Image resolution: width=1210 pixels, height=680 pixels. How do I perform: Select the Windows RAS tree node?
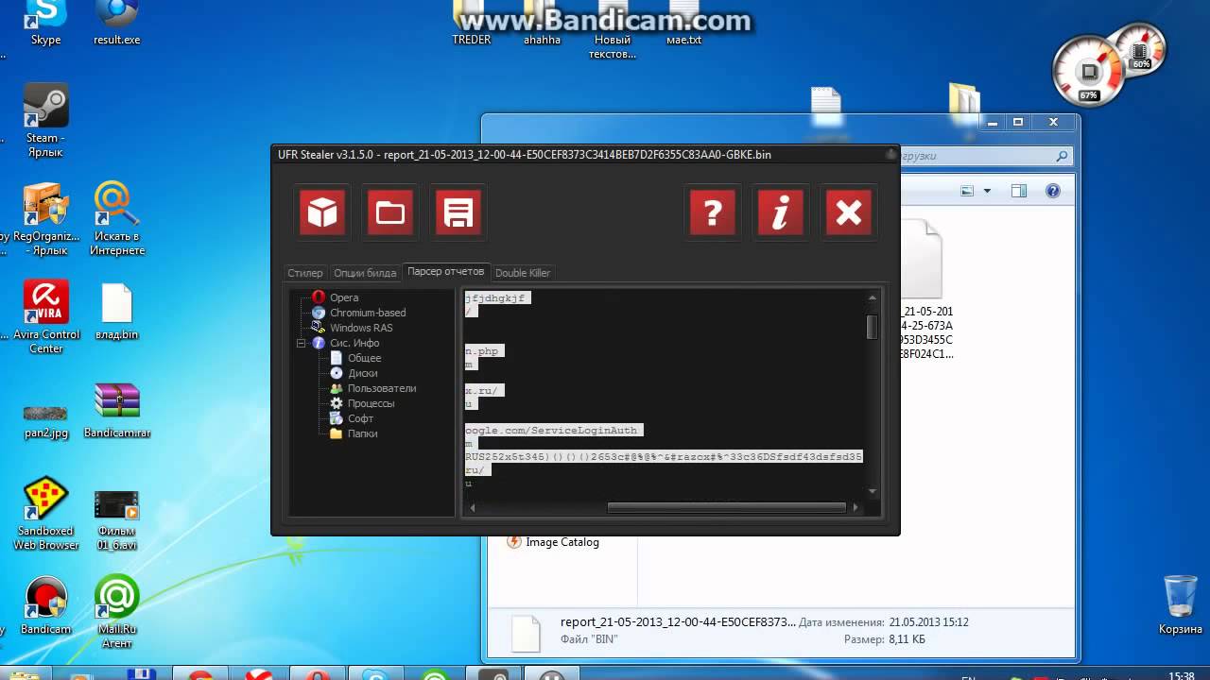point(361,328)
